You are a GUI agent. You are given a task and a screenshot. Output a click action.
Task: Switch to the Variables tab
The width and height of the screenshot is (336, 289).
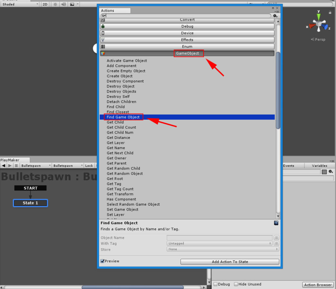point(319,166)
